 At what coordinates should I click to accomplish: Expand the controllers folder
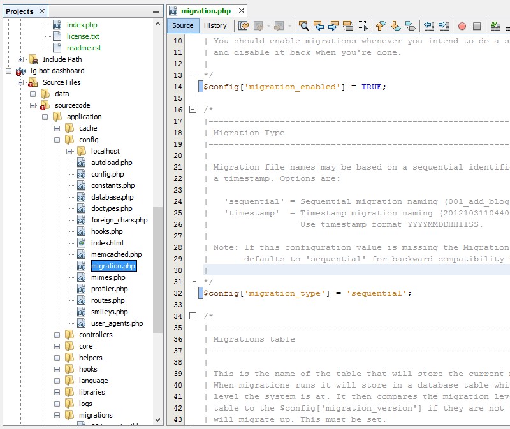tap(57, 335)
